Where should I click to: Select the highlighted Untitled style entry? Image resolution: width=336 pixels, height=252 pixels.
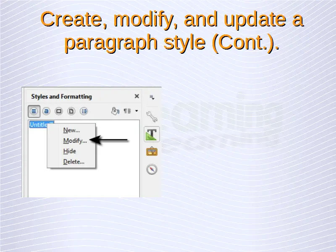coord(38,124)
